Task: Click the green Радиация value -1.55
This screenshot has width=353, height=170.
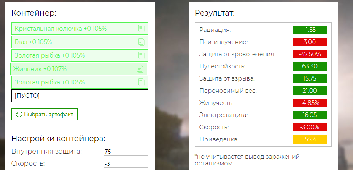Action: pos(310,30)
